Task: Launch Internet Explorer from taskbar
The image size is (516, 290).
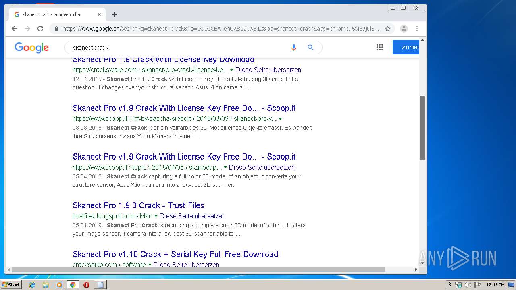Action: [32, 285]
